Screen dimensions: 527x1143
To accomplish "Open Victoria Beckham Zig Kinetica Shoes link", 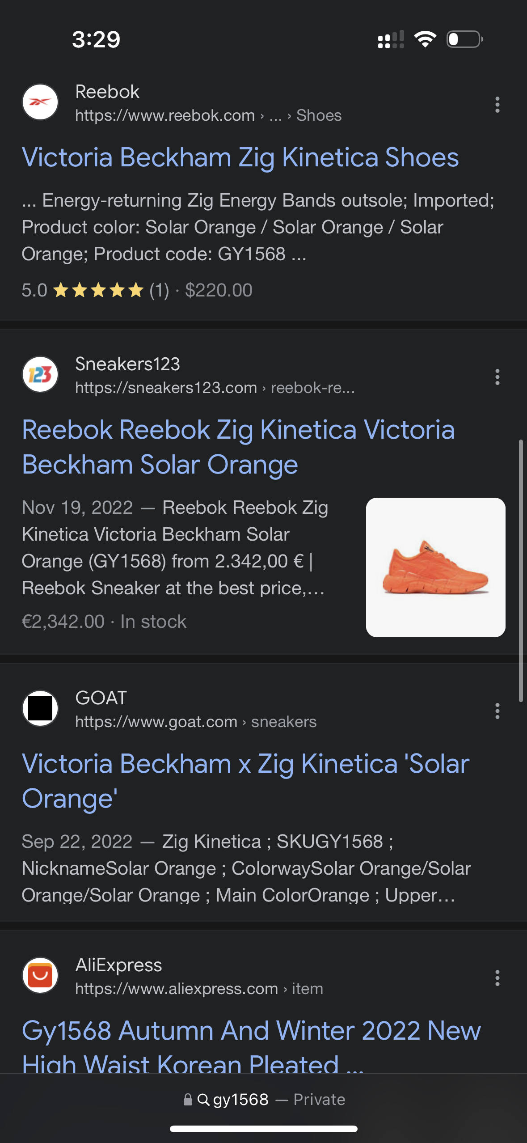I will (240, 157).
